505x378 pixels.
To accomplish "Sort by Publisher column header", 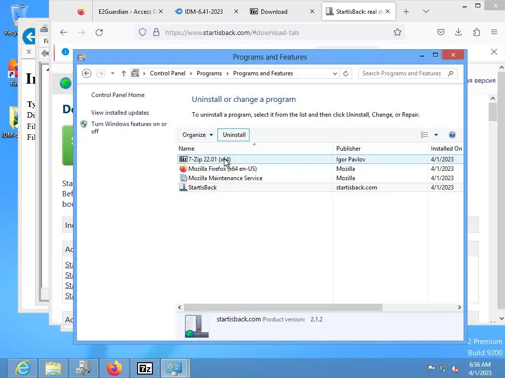I will click(381, 149).
